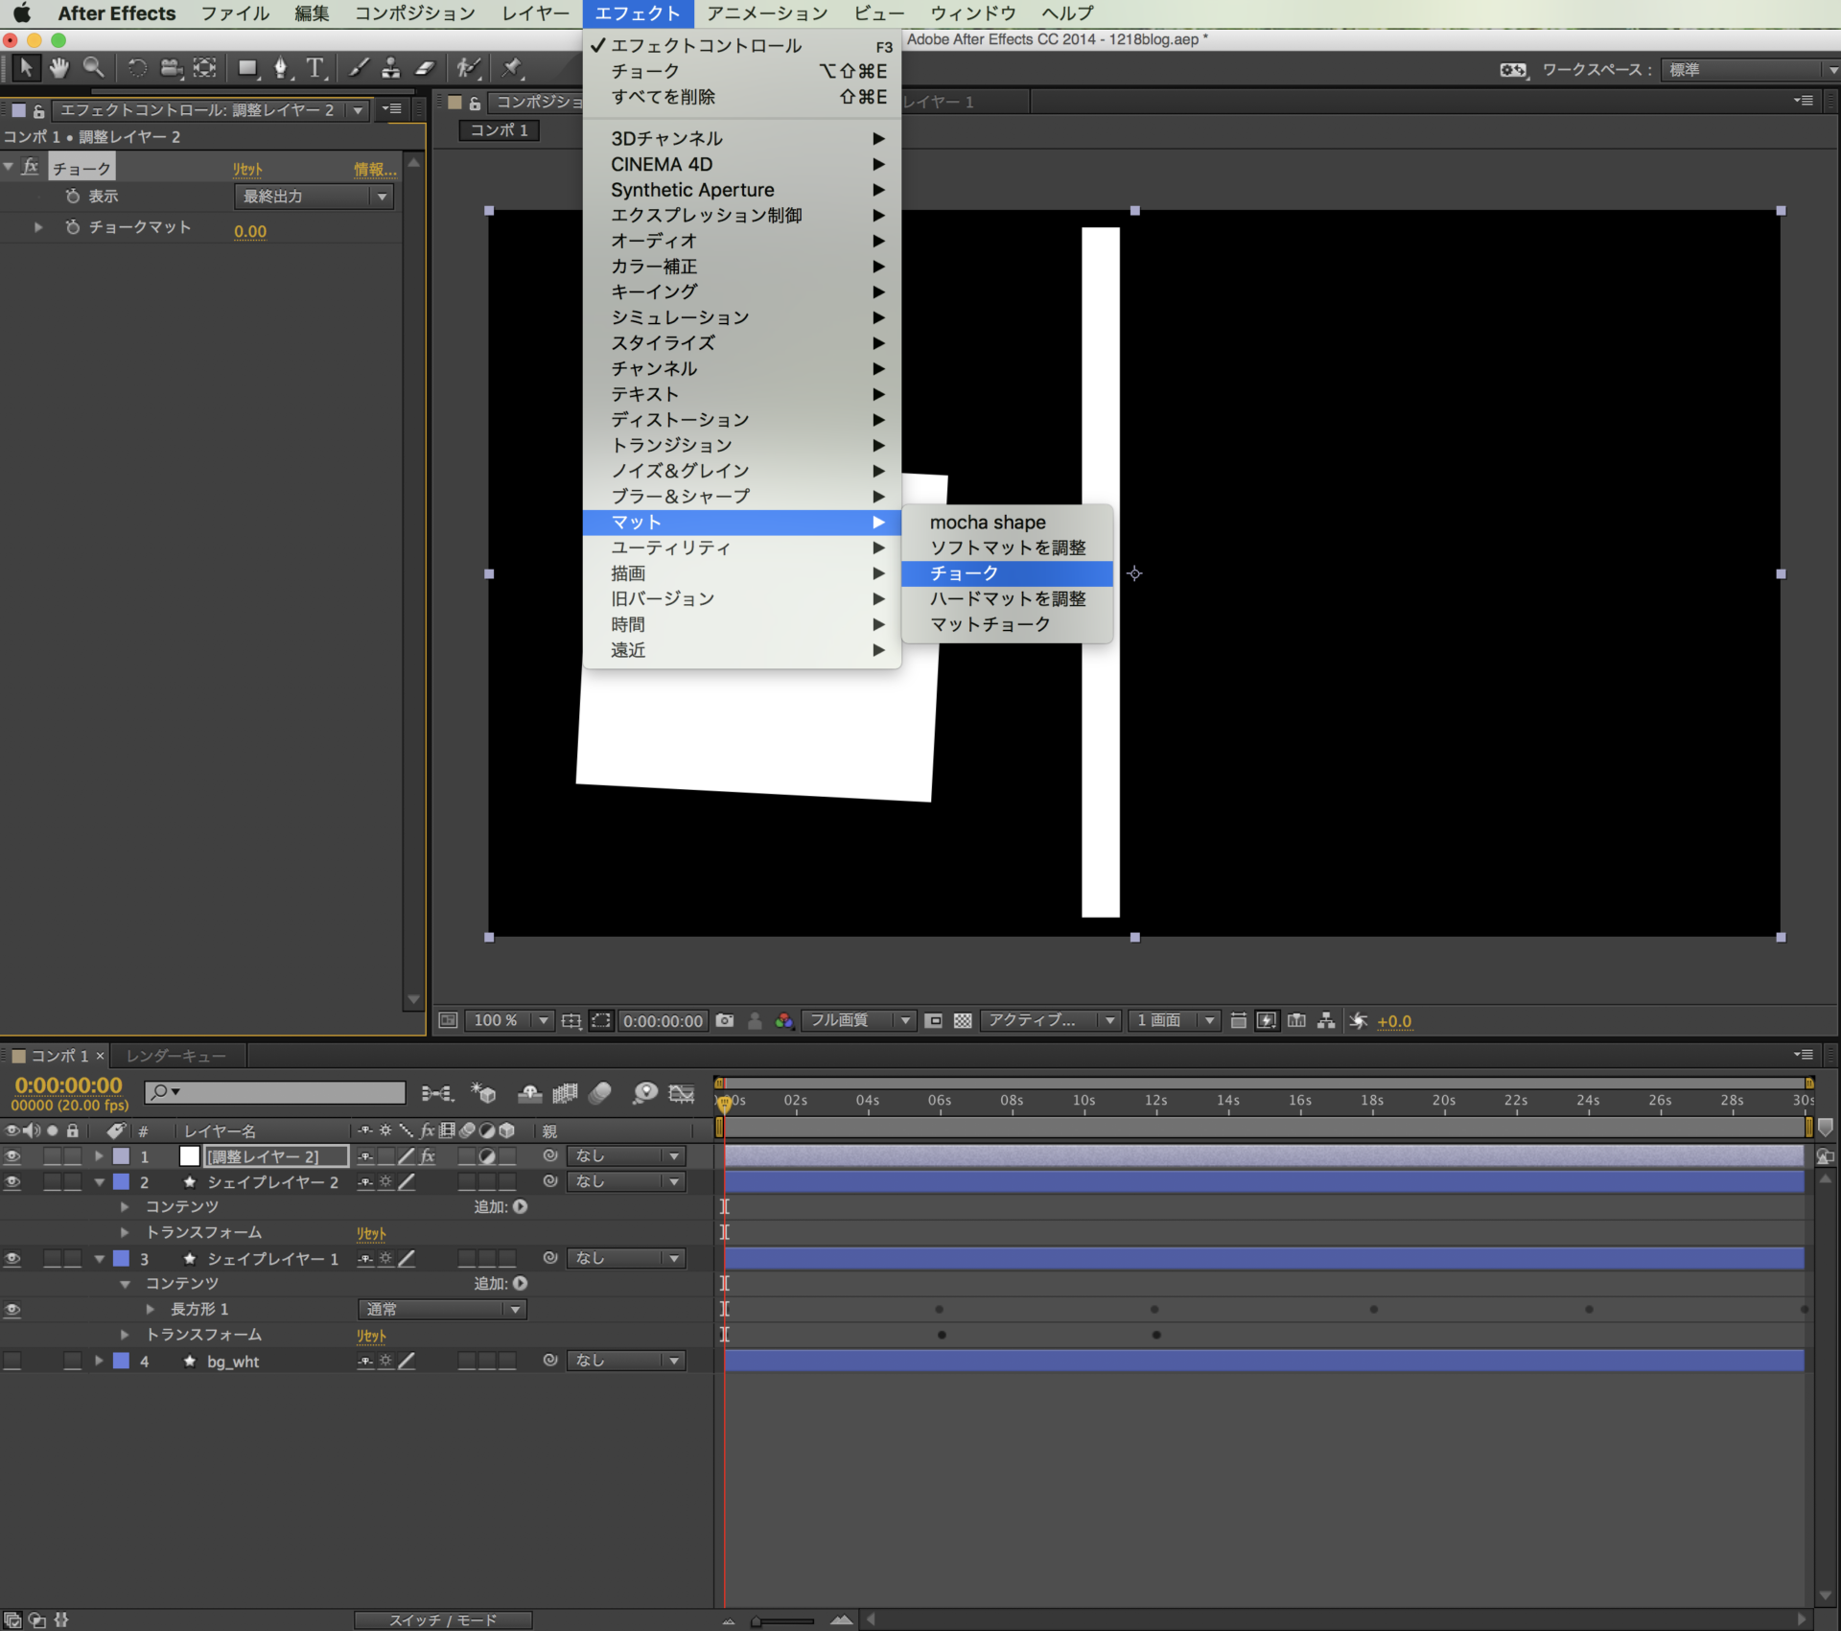
Task: Open the 1 画面 view layout dropdown
Action: [1175, 1021]
